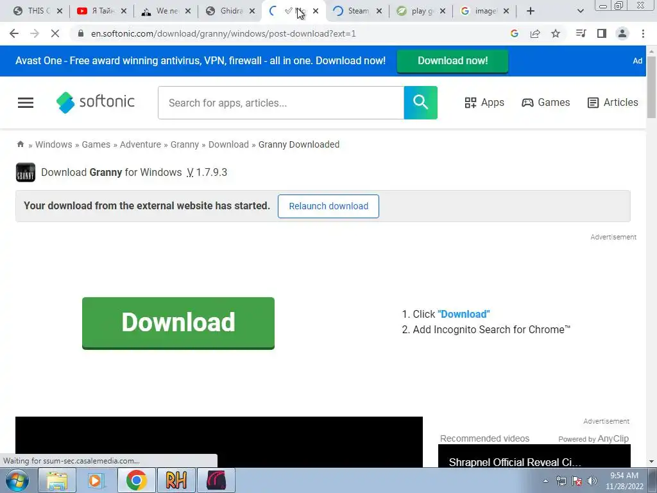Click Windows in the breadcrumb
This screenshot has width=657, height=493.
click(54, 144)
